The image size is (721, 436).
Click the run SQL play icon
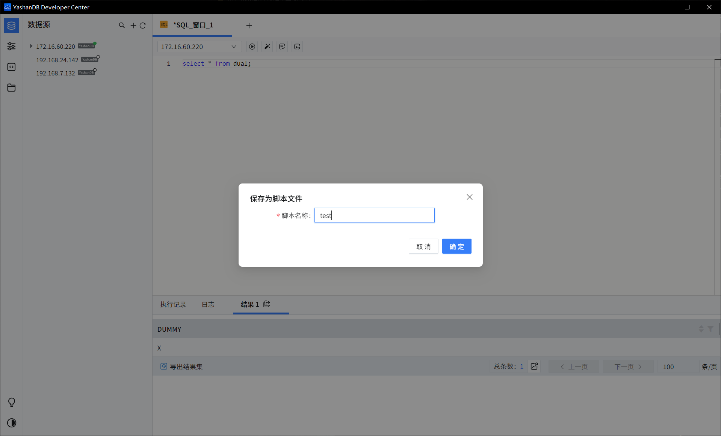(252, 47)
